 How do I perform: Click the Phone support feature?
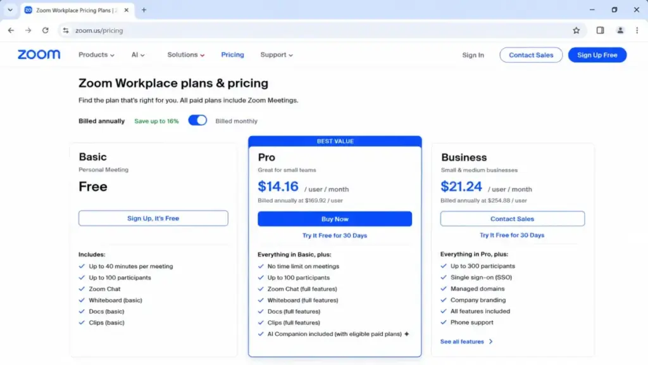coord(472,323)
